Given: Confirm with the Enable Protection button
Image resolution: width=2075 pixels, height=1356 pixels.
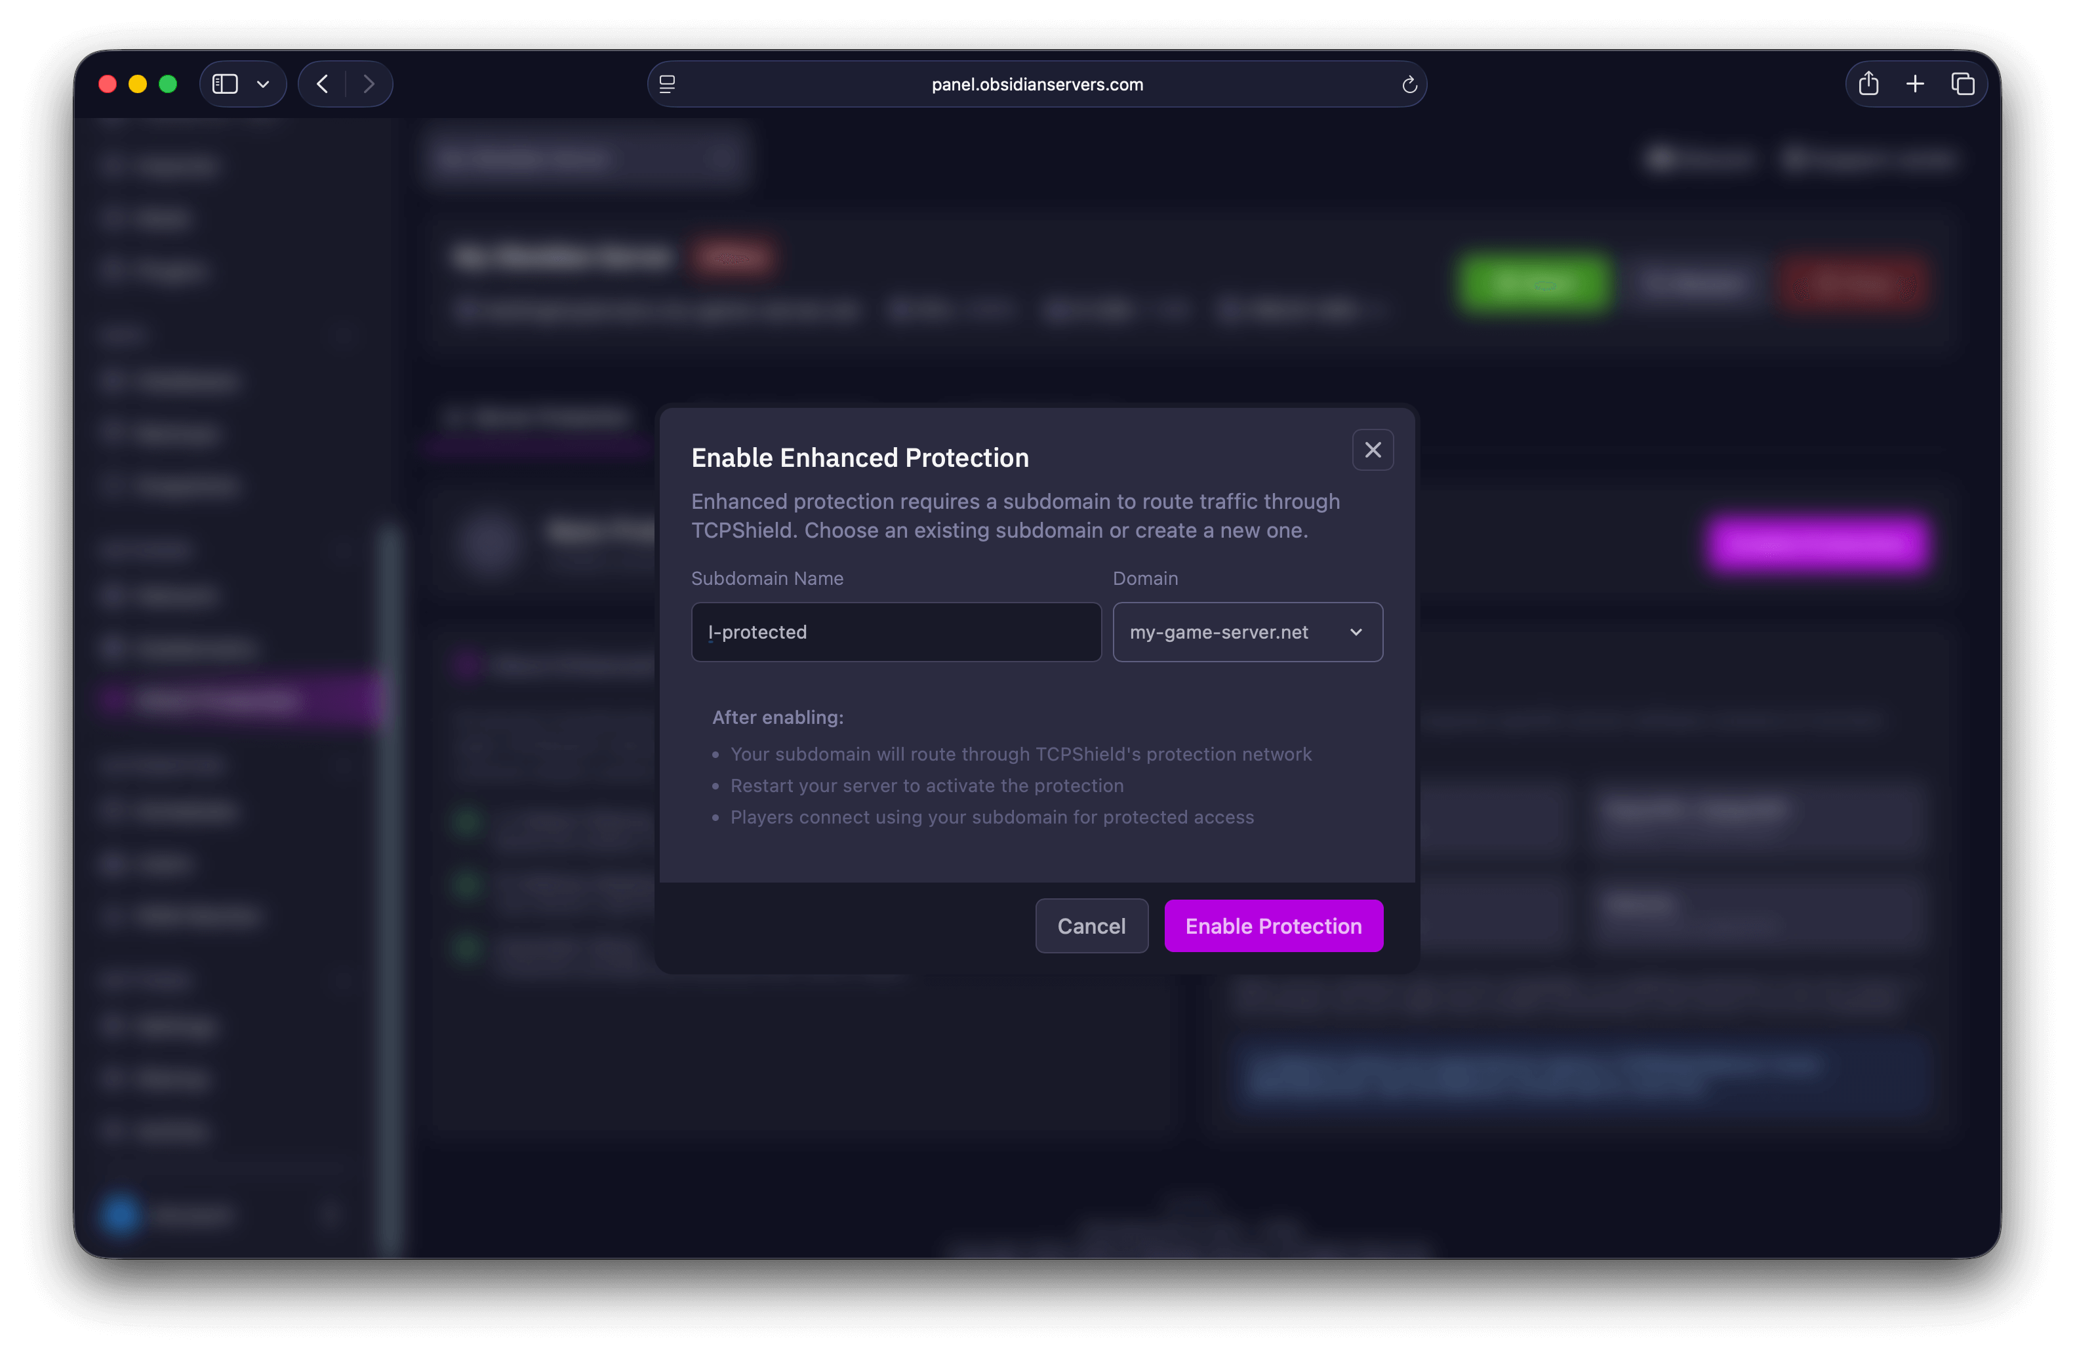Looking at the screenshot, I should click(x=1273, y=925).
